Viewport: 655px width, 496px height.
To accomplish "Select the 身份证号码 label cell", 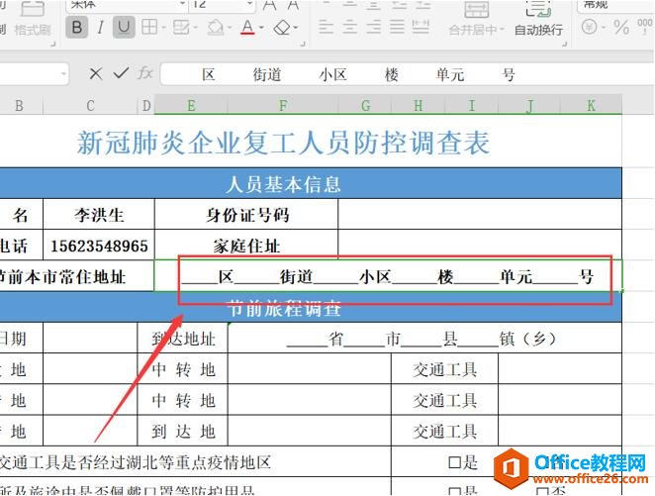I will (246, 215).
